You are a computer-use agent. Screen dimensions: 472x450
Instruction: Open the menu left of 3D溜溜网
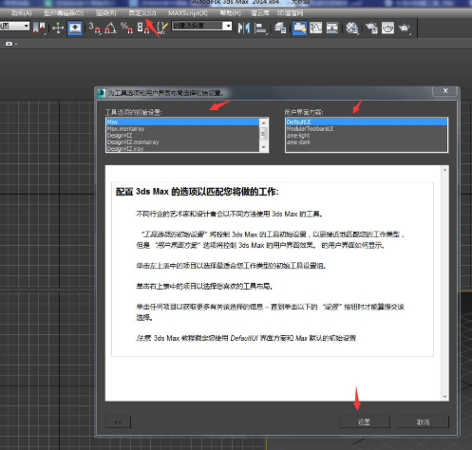click(260, 13)
